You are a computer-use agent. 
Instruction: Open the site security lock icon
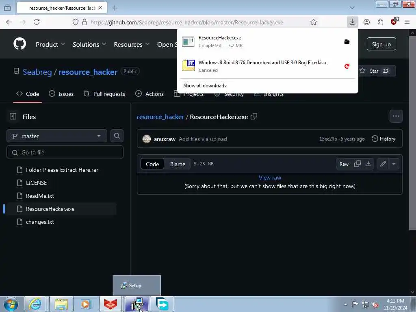click(x=84, y=22)
